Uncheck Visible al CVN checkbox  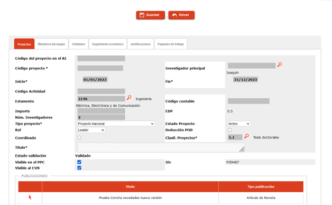(x=79, y=168)
